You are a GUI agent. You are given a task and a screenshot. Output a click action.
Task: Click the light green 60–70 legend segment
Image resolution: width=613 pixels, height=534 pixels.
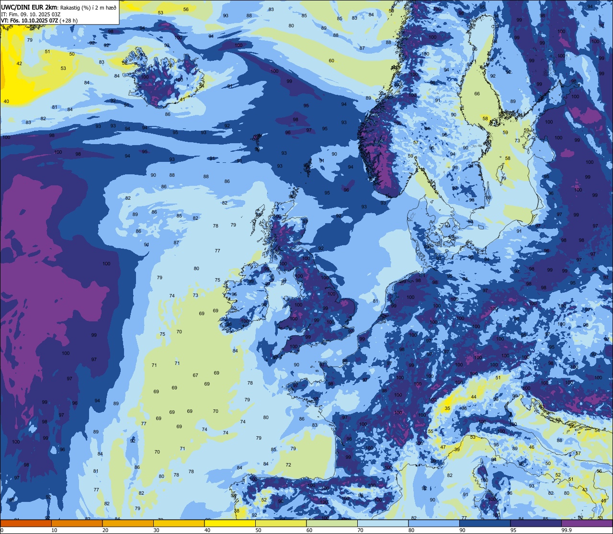332,523
